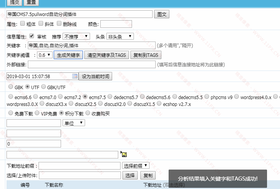The width and height of the screenshot is (280, 189).
Task: Click the 提交 submit button
Action: click(14, 3)
